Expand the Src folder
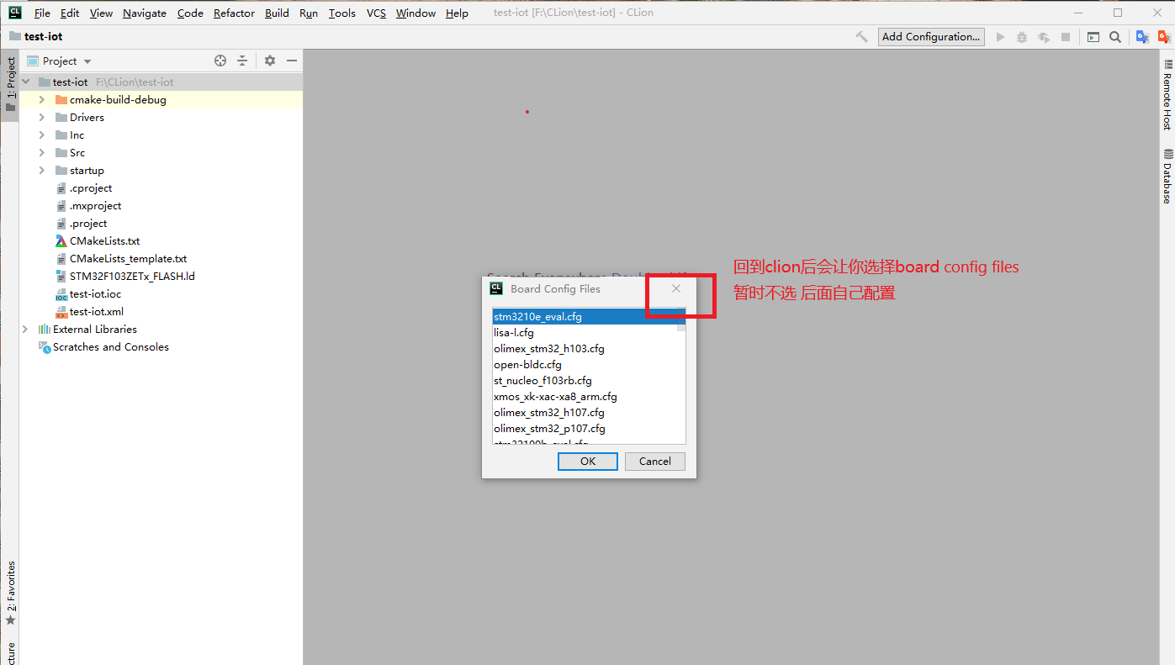The image size is (1175, 665). [40, 152]
